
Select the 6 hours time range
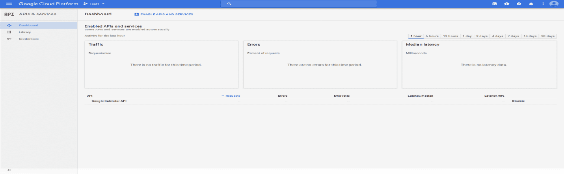click(x=432, y=36)
